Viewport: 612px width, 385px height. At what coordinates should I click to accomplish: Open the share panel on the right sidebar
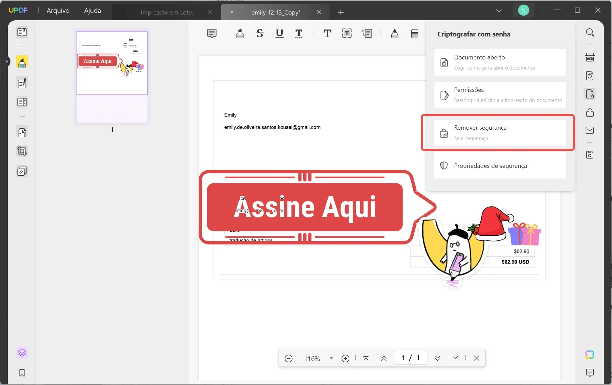[x=590, y=112]
